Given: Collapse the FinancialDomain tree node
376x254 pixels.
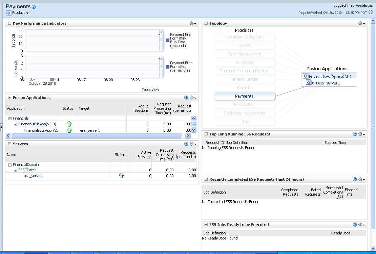Looking at the screenshot, I should click(10, 165).
